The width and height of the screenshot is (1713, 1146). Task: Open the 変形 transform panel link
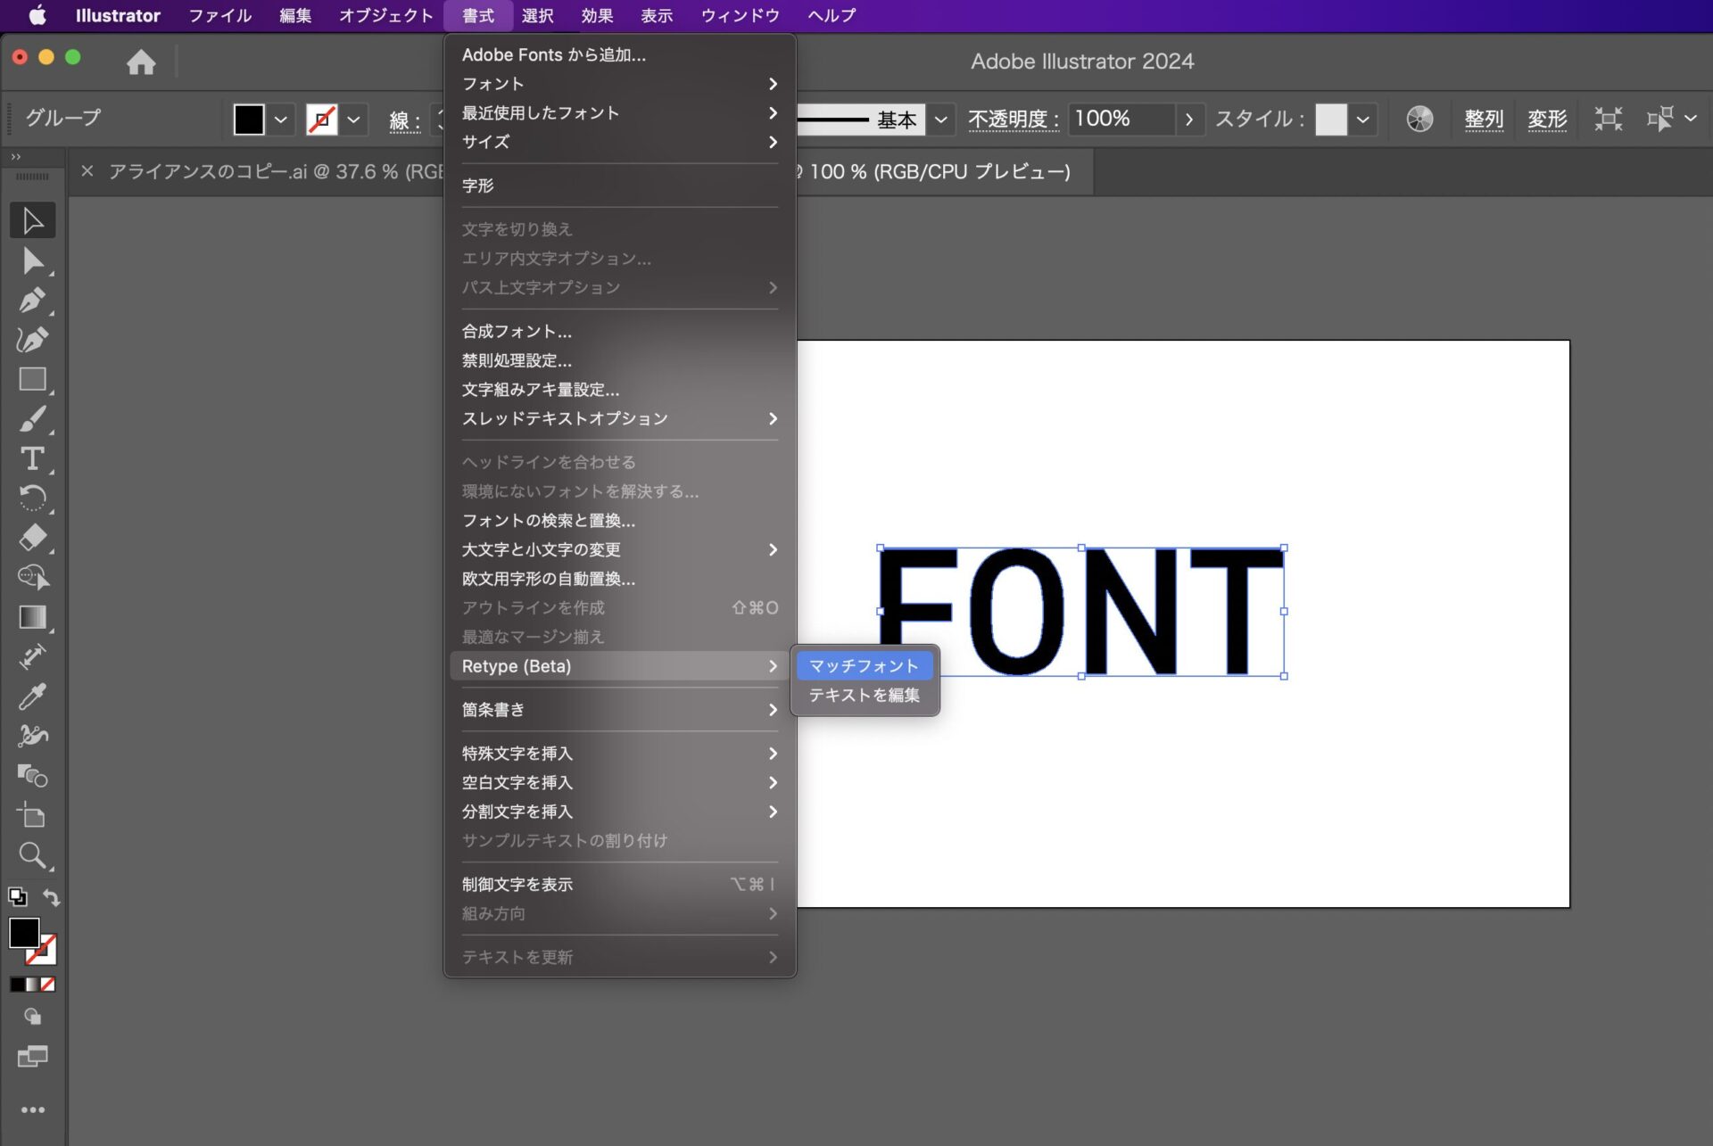point(1547,119)
